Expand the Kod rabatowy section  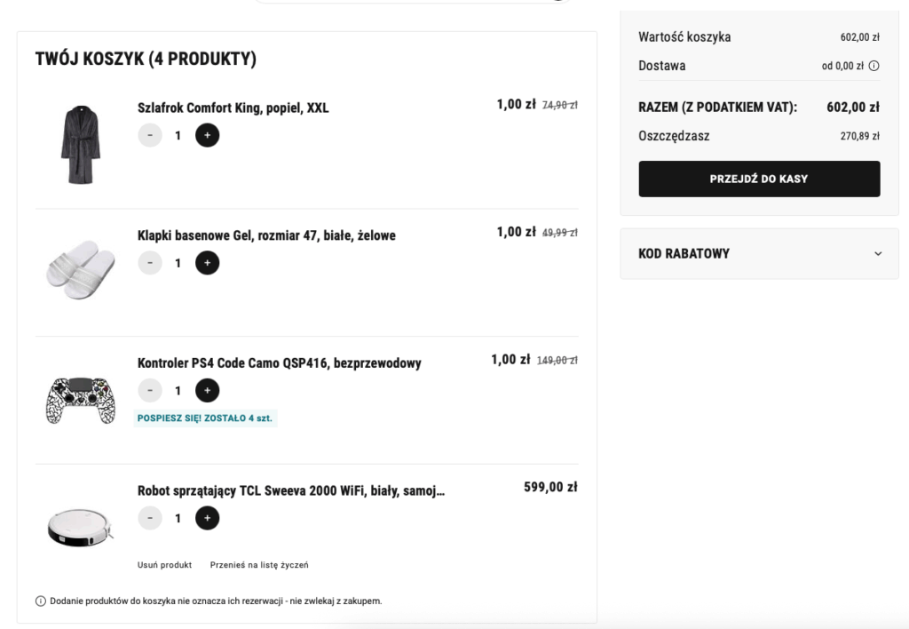coord(878,253)
